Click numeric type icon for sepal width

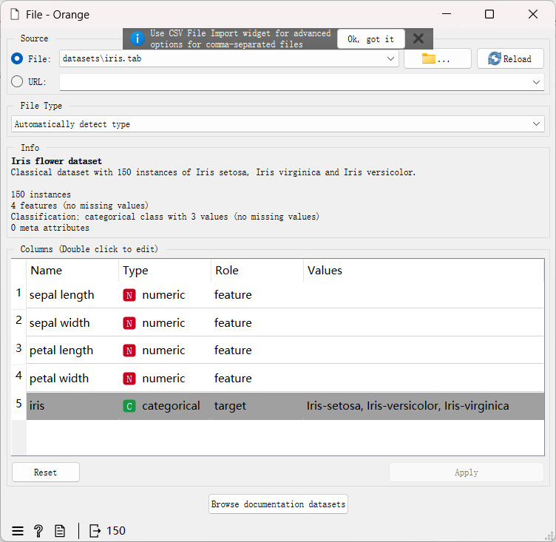[129, 323]
